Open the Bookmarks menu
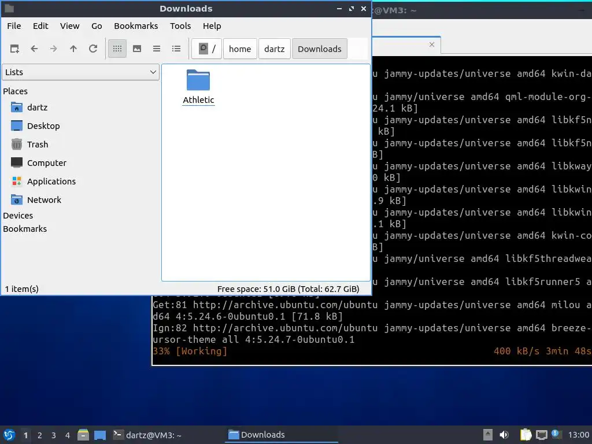Image resolution: width=592 pixels, height=444 pixels. (x=136, y=26)
